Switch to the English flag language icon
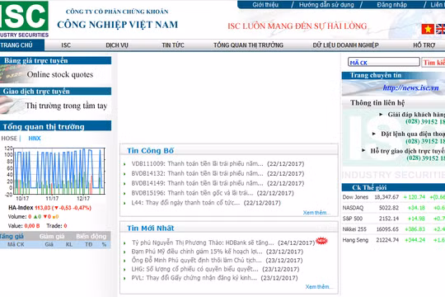The width and height of the screenshot is (445, 297). click(440, 29)
